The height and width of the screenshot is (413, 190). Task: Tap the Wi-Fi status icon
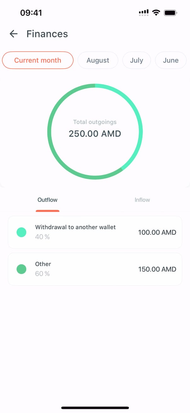pos(156,13)
